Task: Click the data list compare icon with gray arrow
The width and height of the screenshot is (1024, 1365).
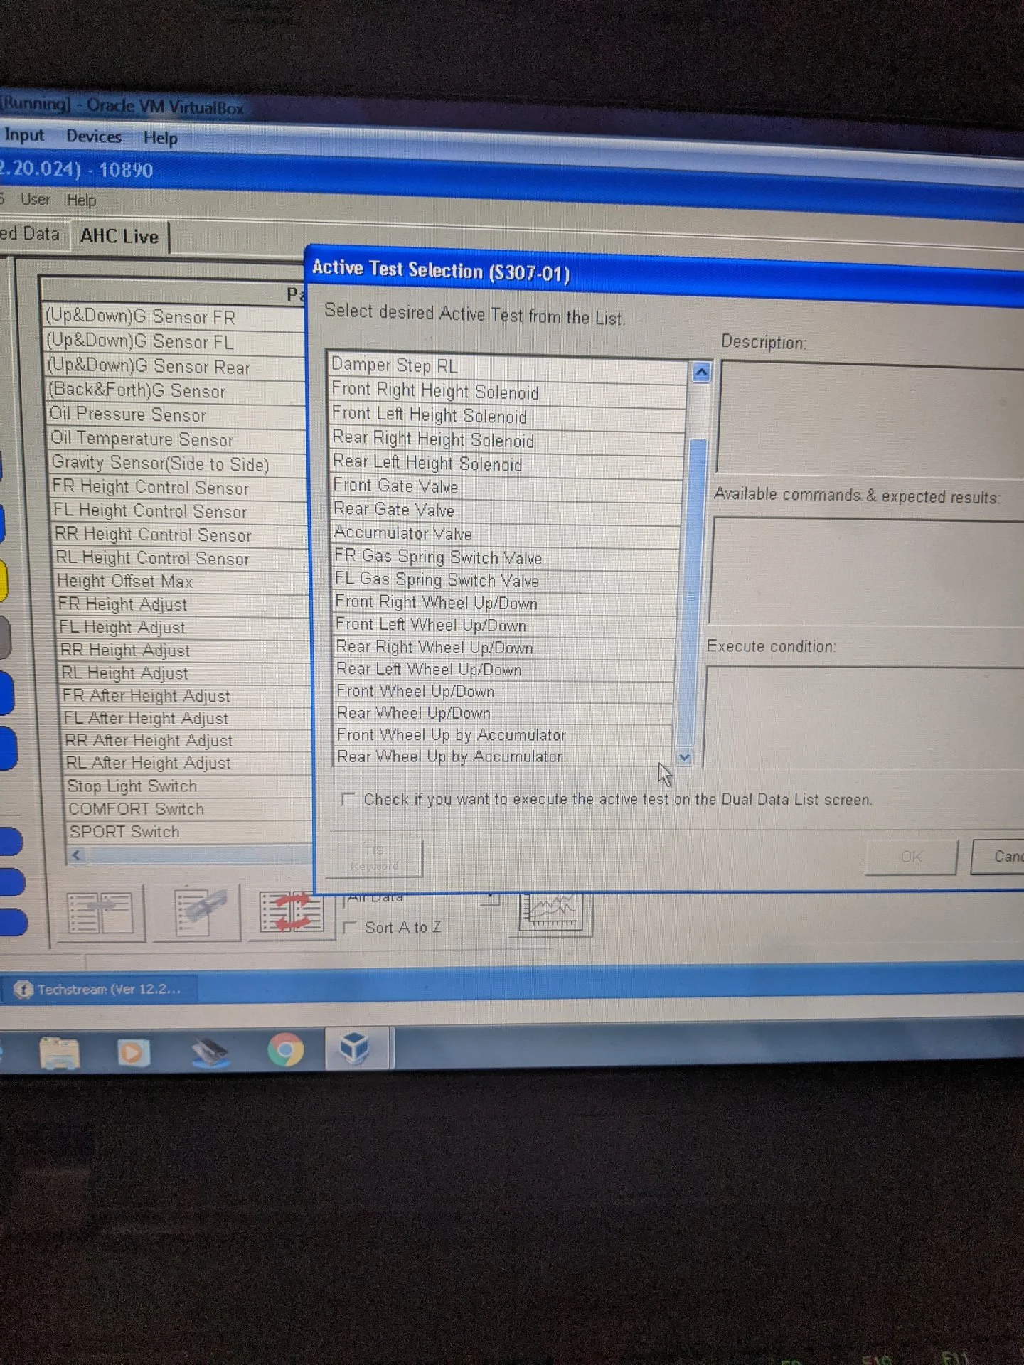Action: tap(100, 914)
